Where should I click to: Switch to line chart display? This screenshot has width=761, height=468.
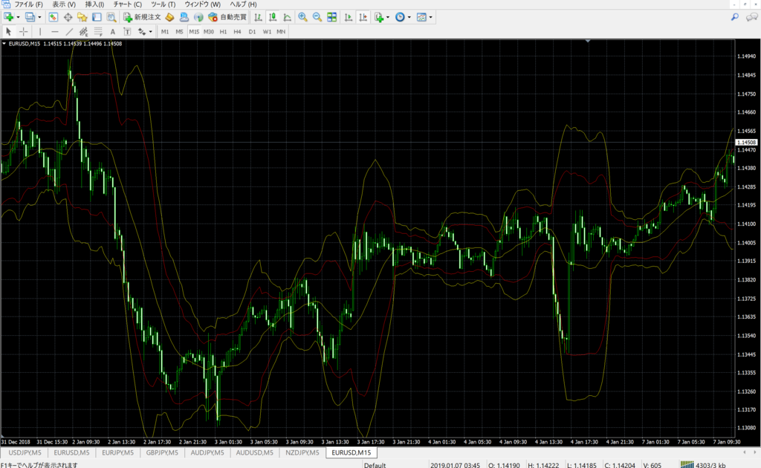point(288,18)
